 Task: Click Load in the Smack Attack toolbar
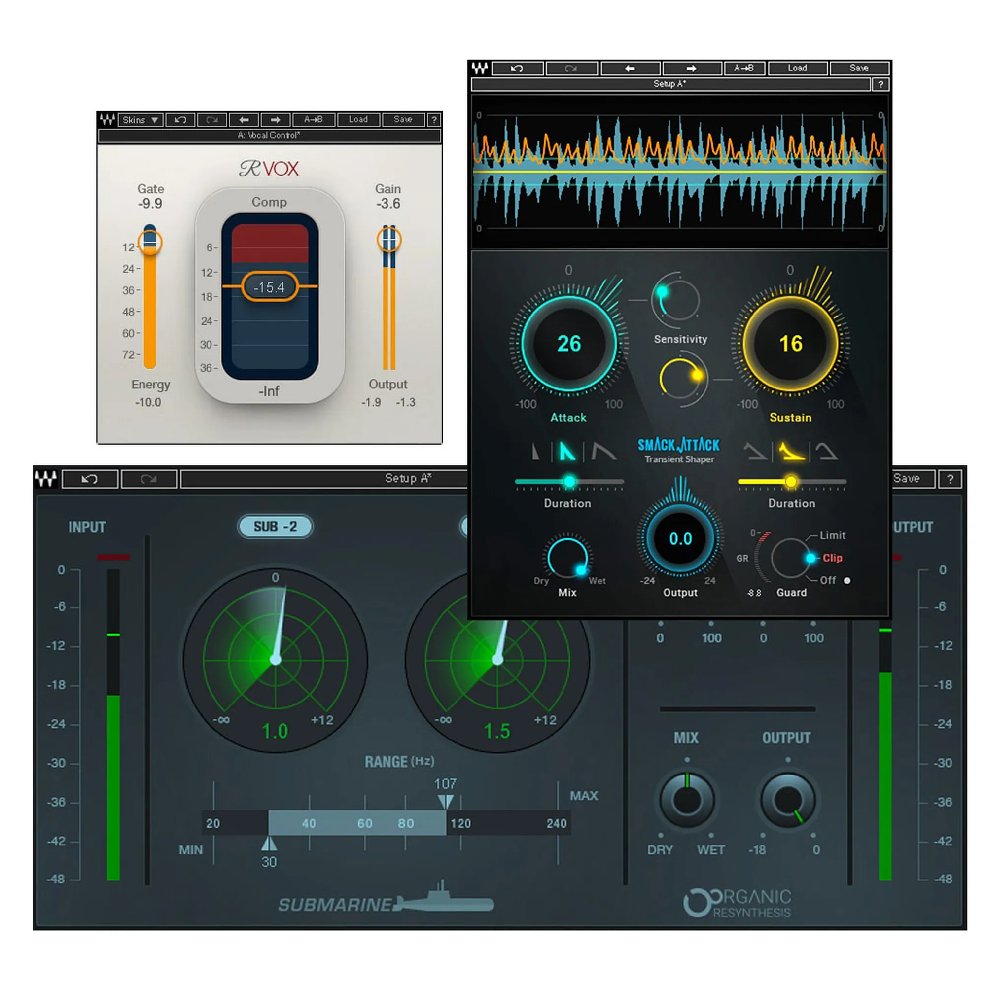click(797, 69)
